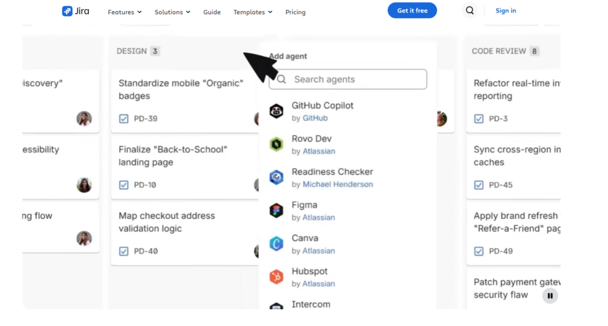Open the Standardize mobile "Organic" badges card

[185, 102]
